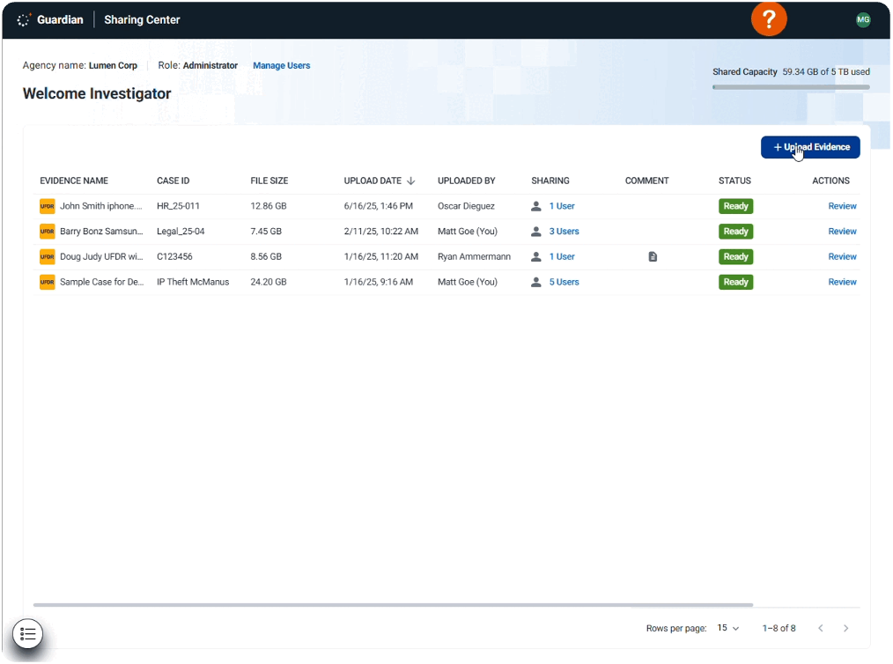Click the horizontal scrollbar below the table
Viewport: 893px width, 664px height.
[x=393, y=605]
